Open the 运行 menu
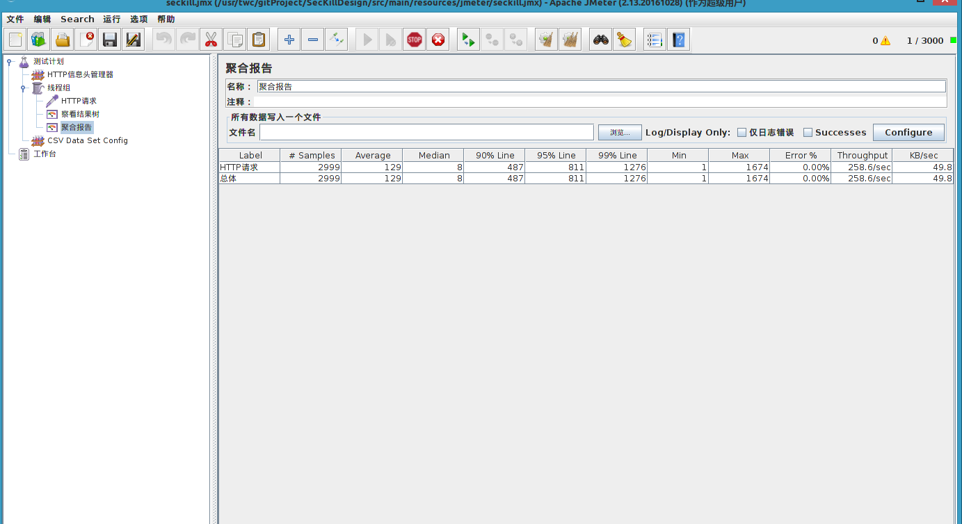This screenshot has height=524, width=962. pyautogui.click(x=111, y=19)
